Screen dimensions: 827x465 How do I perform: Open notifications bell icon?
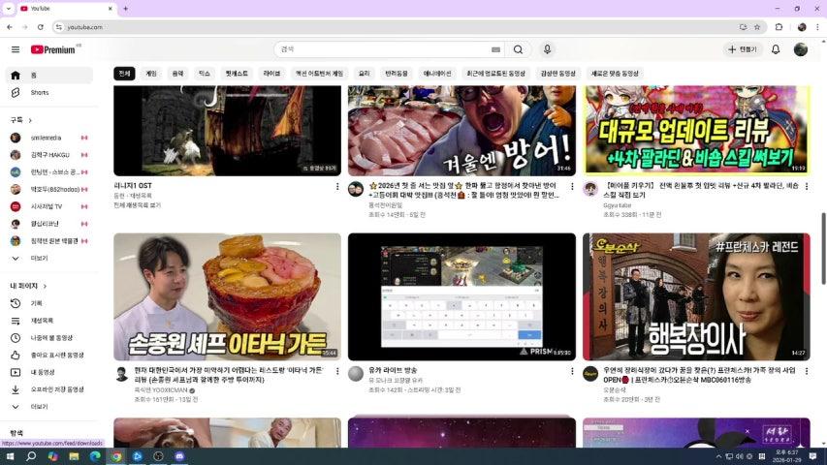tap(776, 49)
